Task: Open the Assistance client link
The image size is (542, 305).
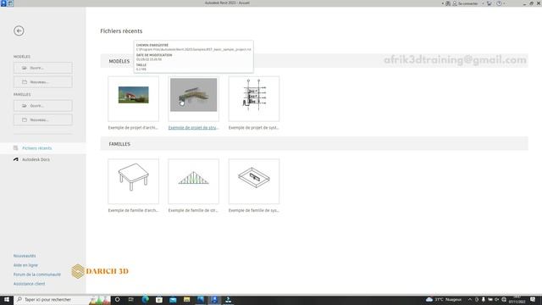Action: pyautogui.click(x=29, y=284)
